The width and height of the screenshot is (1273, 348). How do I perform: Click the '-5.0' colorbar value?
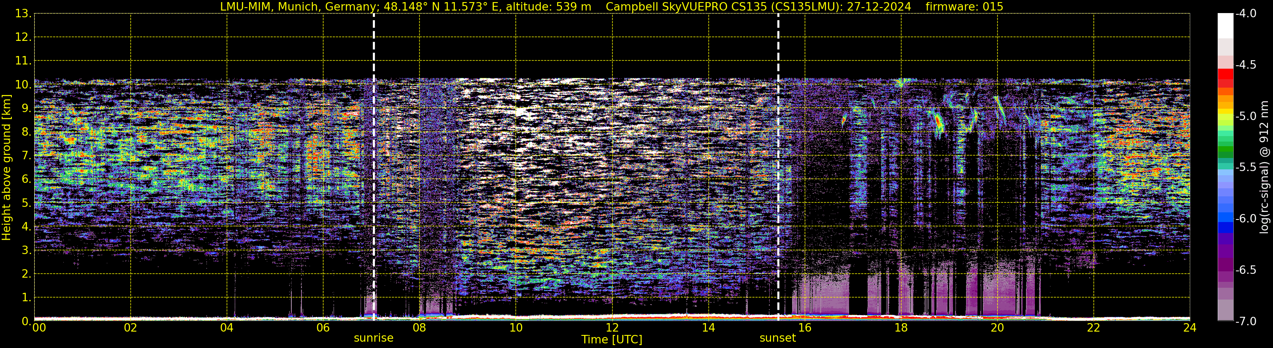pyautogui.click(x=1246, y=116)
